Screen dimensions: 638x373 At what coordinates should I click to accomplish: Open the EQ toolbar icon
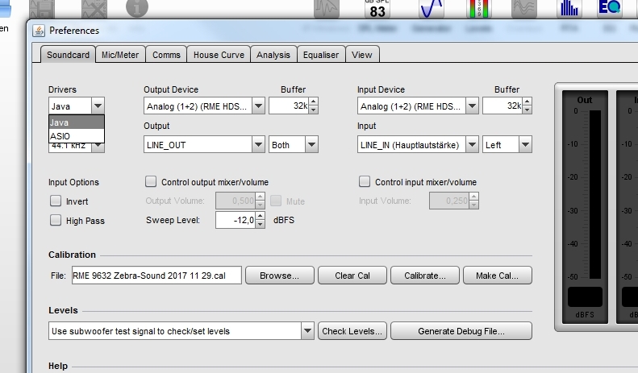[x=609, y=9]
